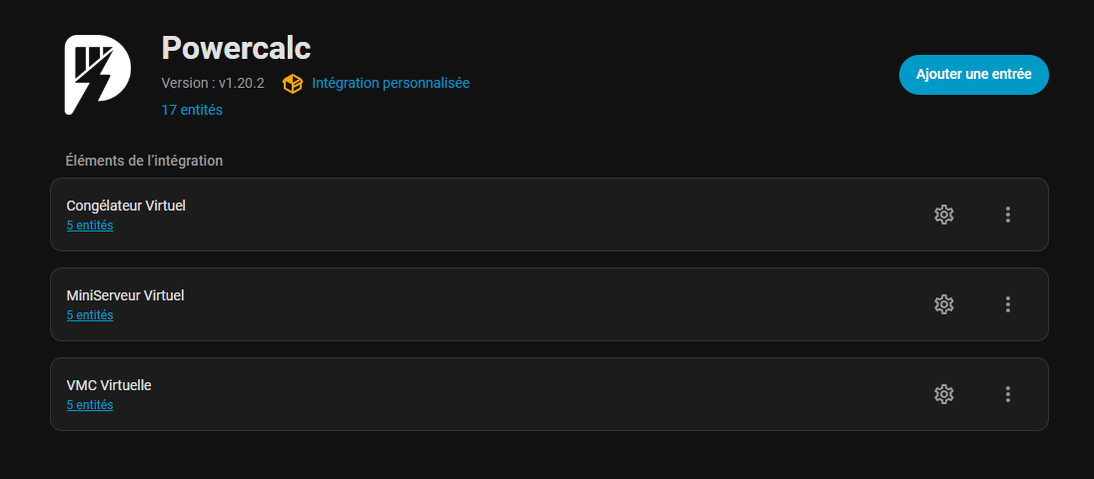View 5 entités under MiniServeur Virtuel

90,315
